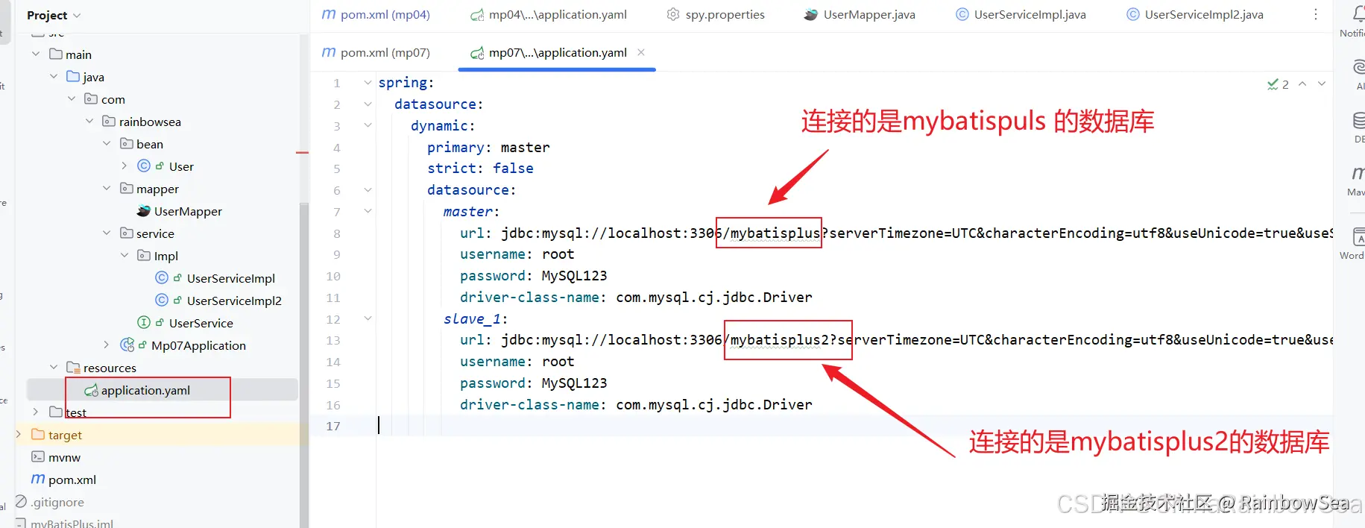The width and height of the screenshot is (1365, 528).
Task: Fold the slave_1 block at line 12
Action: (x=368, y=318)
